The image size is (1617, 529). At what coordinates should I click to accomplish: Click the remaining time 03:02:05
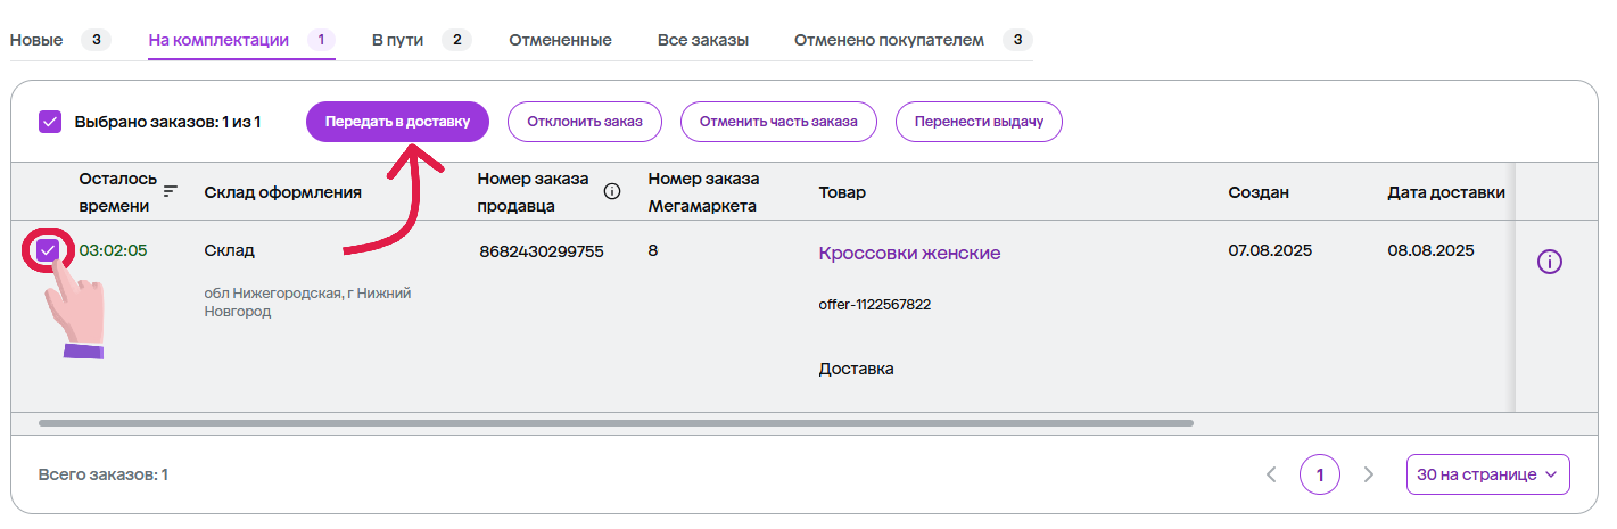pyautogui.click(x=113, y=250)
